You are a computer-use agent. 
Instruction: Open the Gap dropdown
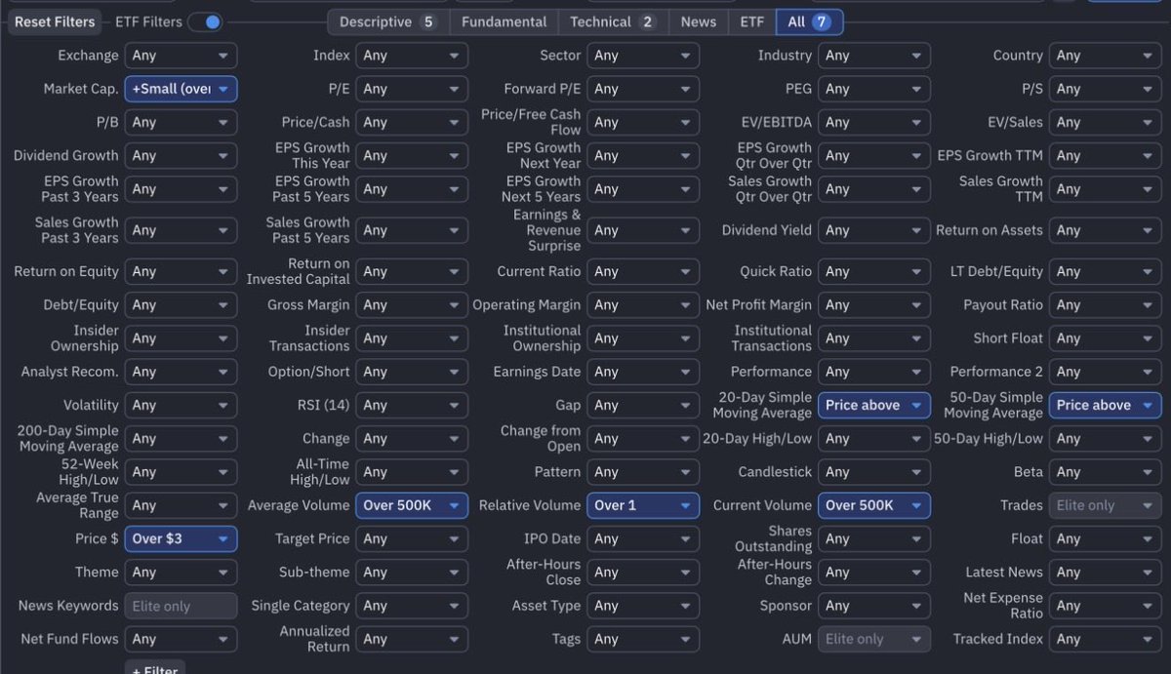point(643,405)
